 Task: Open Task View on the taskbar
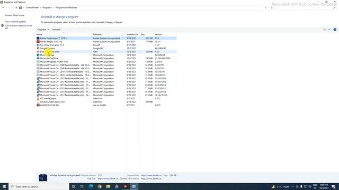coord(82,186)
